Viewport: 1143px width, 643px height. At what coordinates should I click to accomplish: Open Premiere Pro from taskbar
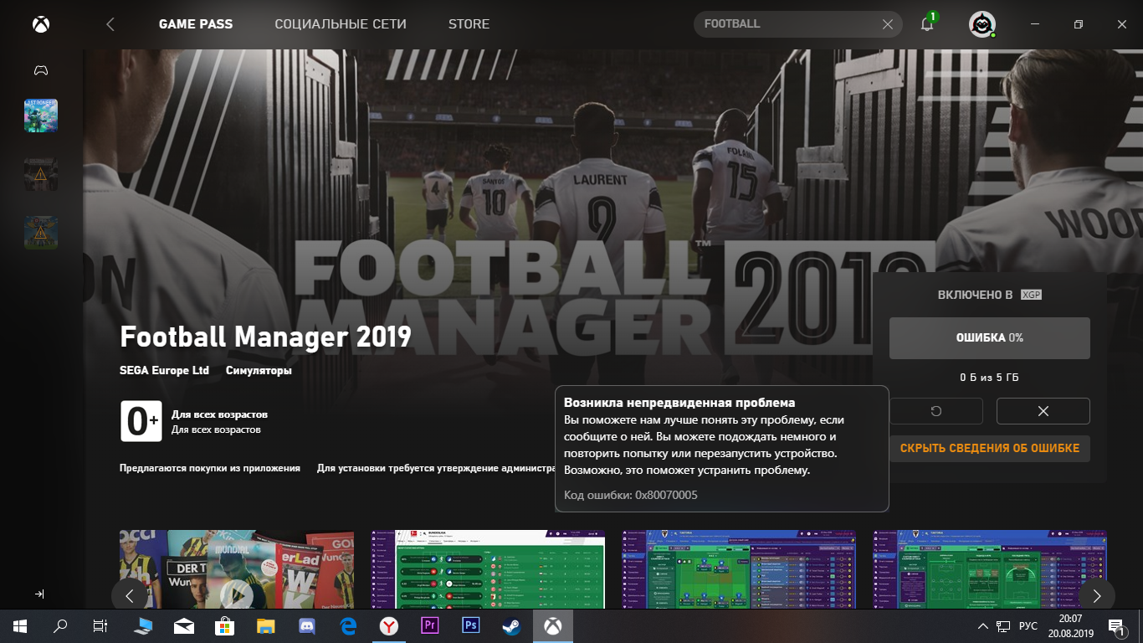pos(430,625)
